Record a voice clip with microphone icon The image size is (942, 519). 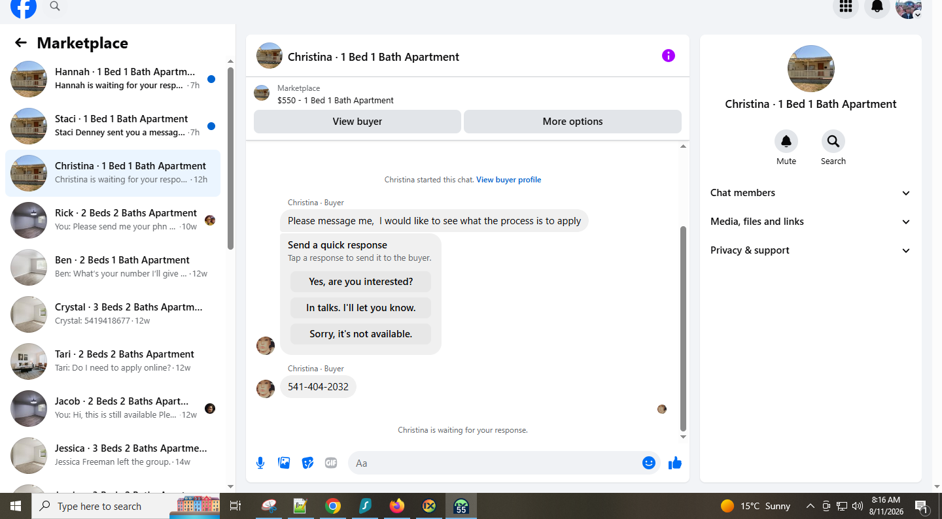tap(260, 463)
